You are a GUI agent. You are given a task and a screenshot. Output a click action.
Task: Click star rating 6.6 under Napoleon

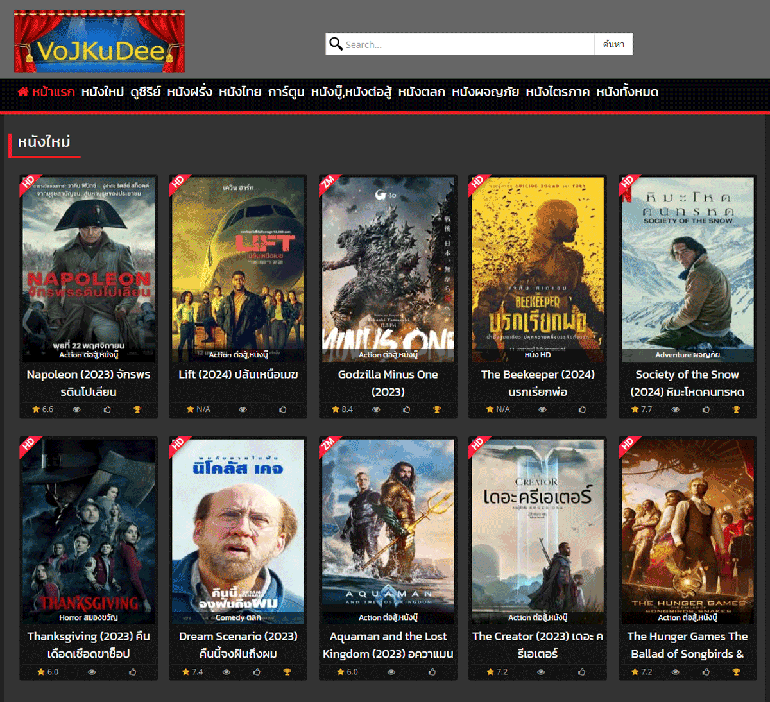point(43,409)
